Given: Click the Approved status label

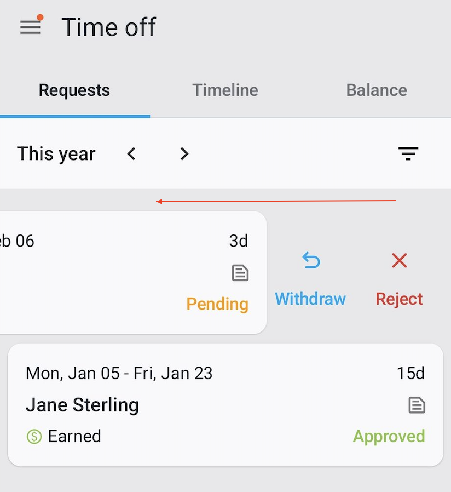Looking at the screenshot, I should [389, 437].
